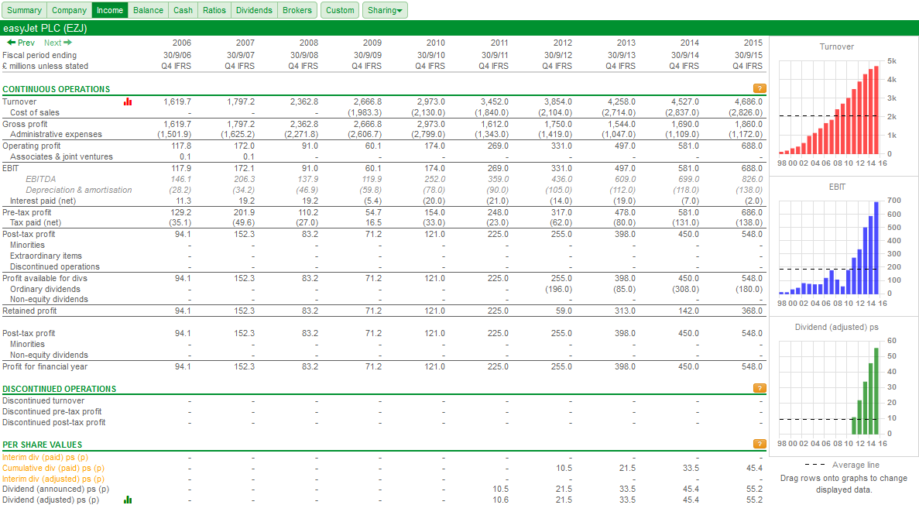The height and width of the screenshot is (505, 919).
Task: Select the Discontinued turnover row label
Action: [43, 400]
